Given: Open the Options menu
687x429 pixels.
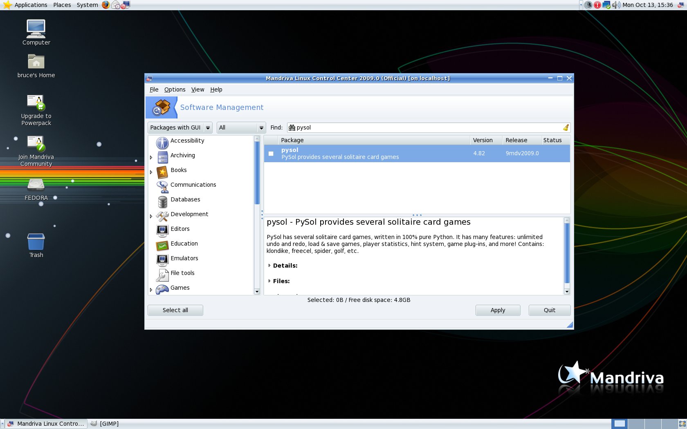Looking at the screenshot, I should pos(175,89).
